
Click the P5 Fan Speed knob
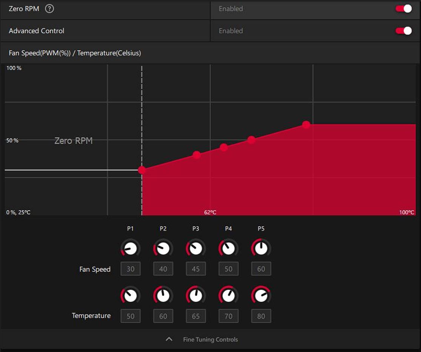click(261, 248)
